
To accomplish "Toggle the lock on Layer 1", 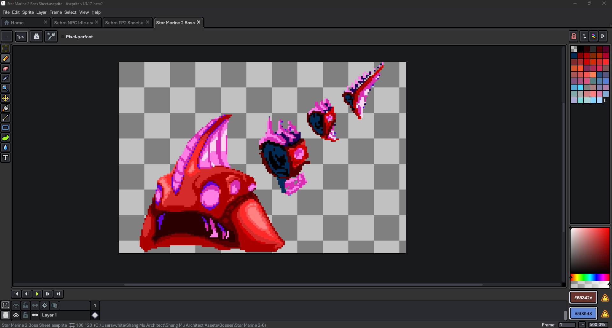I will 25,315.
